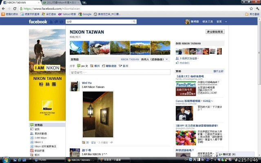The image size is (261, 163).
Task: Open the first photo strip thumbnail
Action: pyautogui.click(x=80, y=48)
